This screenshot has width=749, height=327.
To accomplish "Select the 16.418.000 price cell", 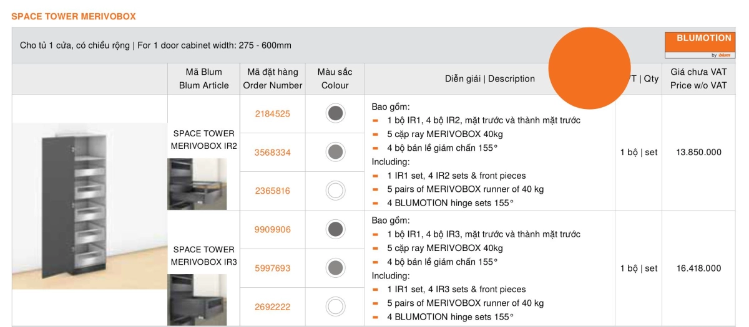I will coord(698,268).
